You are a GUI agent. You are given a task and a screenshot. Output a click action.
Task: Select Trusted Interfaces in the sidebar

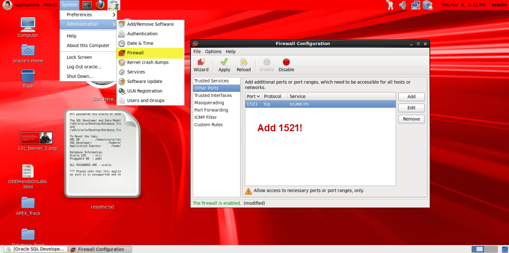(217, 95)
